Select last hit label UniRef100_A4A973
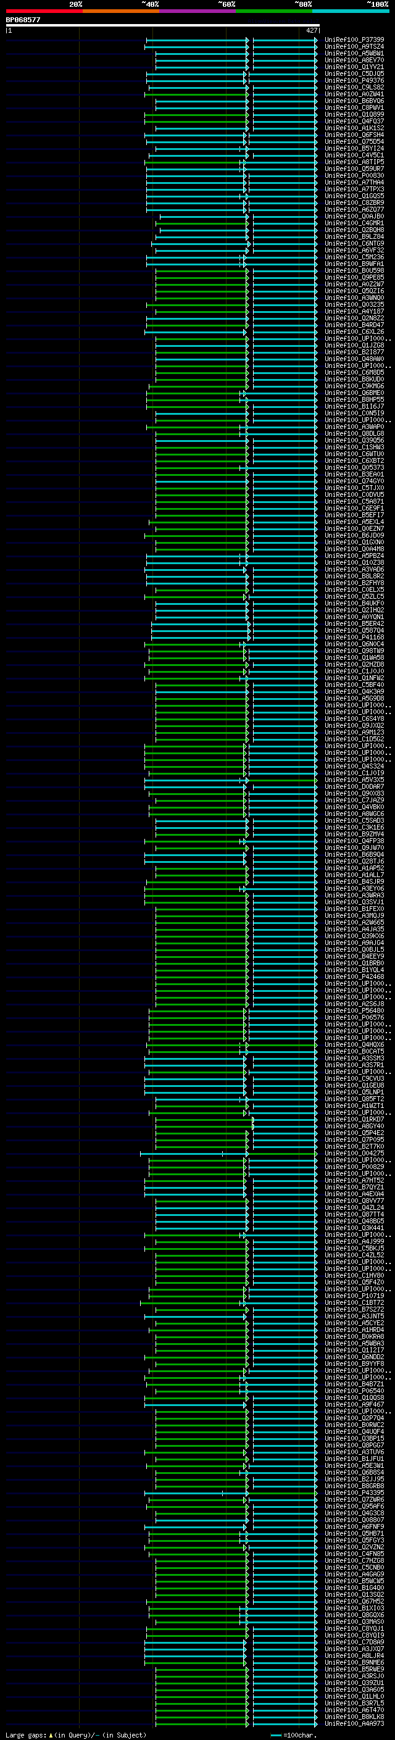 [x=354, y=1724]
